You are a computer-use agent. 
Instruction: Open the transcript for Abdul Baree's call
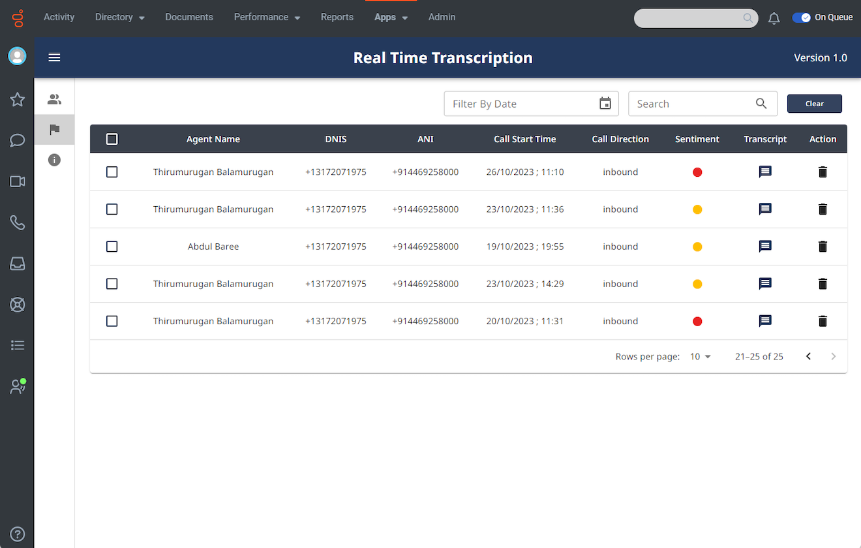tap(764, 247)
